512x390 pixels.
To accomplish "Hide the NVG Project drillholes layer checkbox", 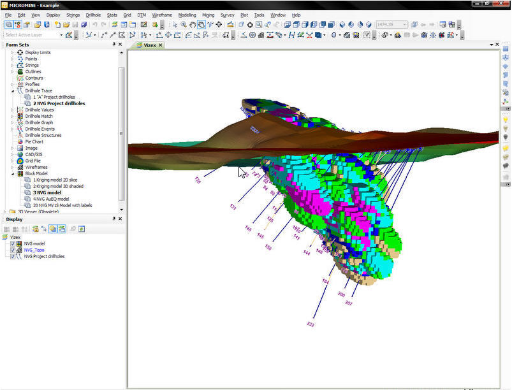I will pyautogui.click(x=13, y=256).
